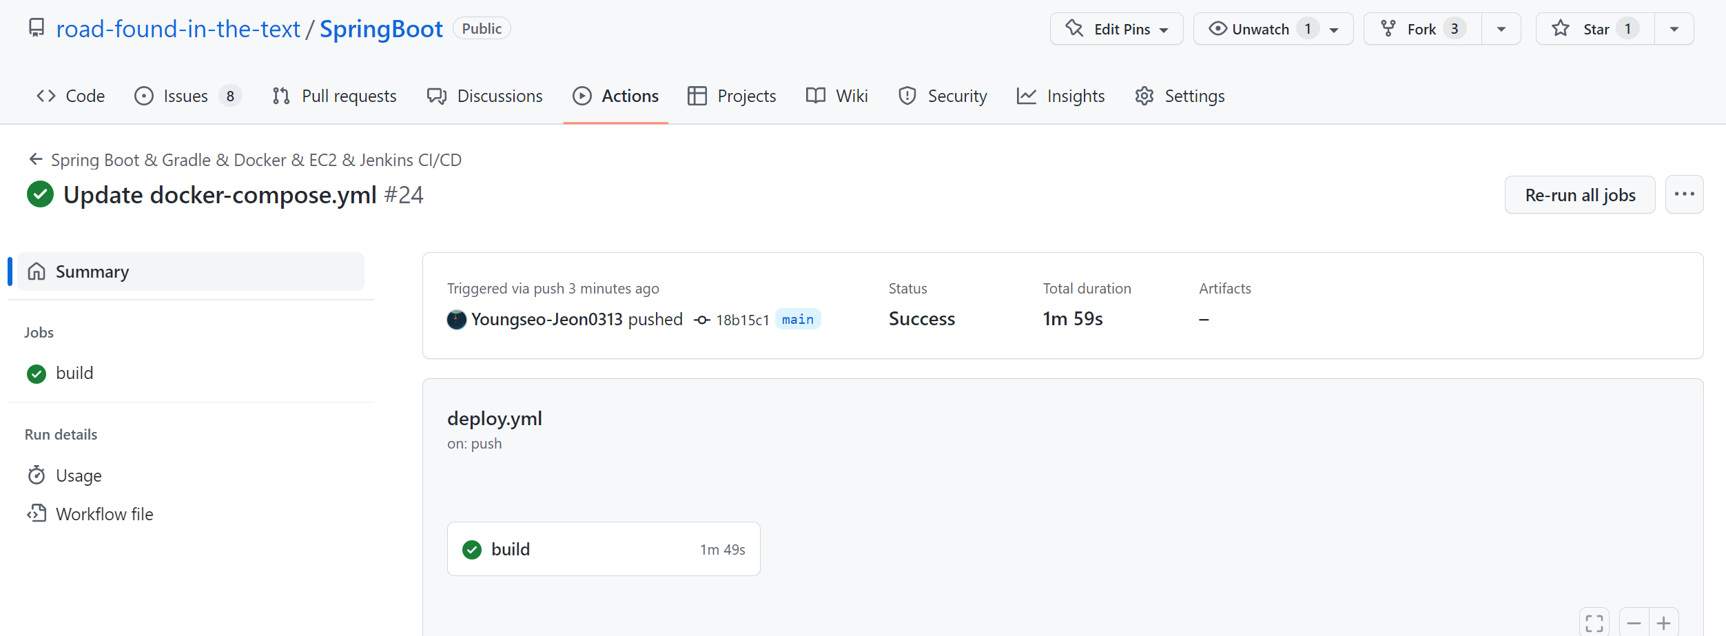Go back to Spring Boot & Gradle workflow link
Viewport: 1726px width, 636px height.
(256, 160)
